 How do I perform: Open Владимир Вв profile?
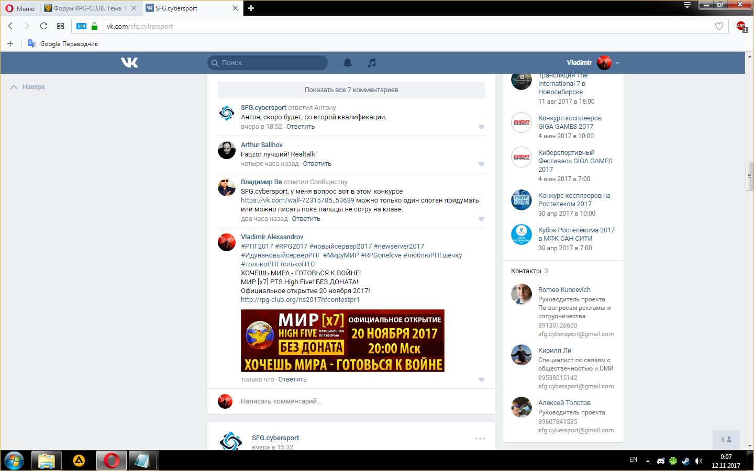[x=261, y=182]
